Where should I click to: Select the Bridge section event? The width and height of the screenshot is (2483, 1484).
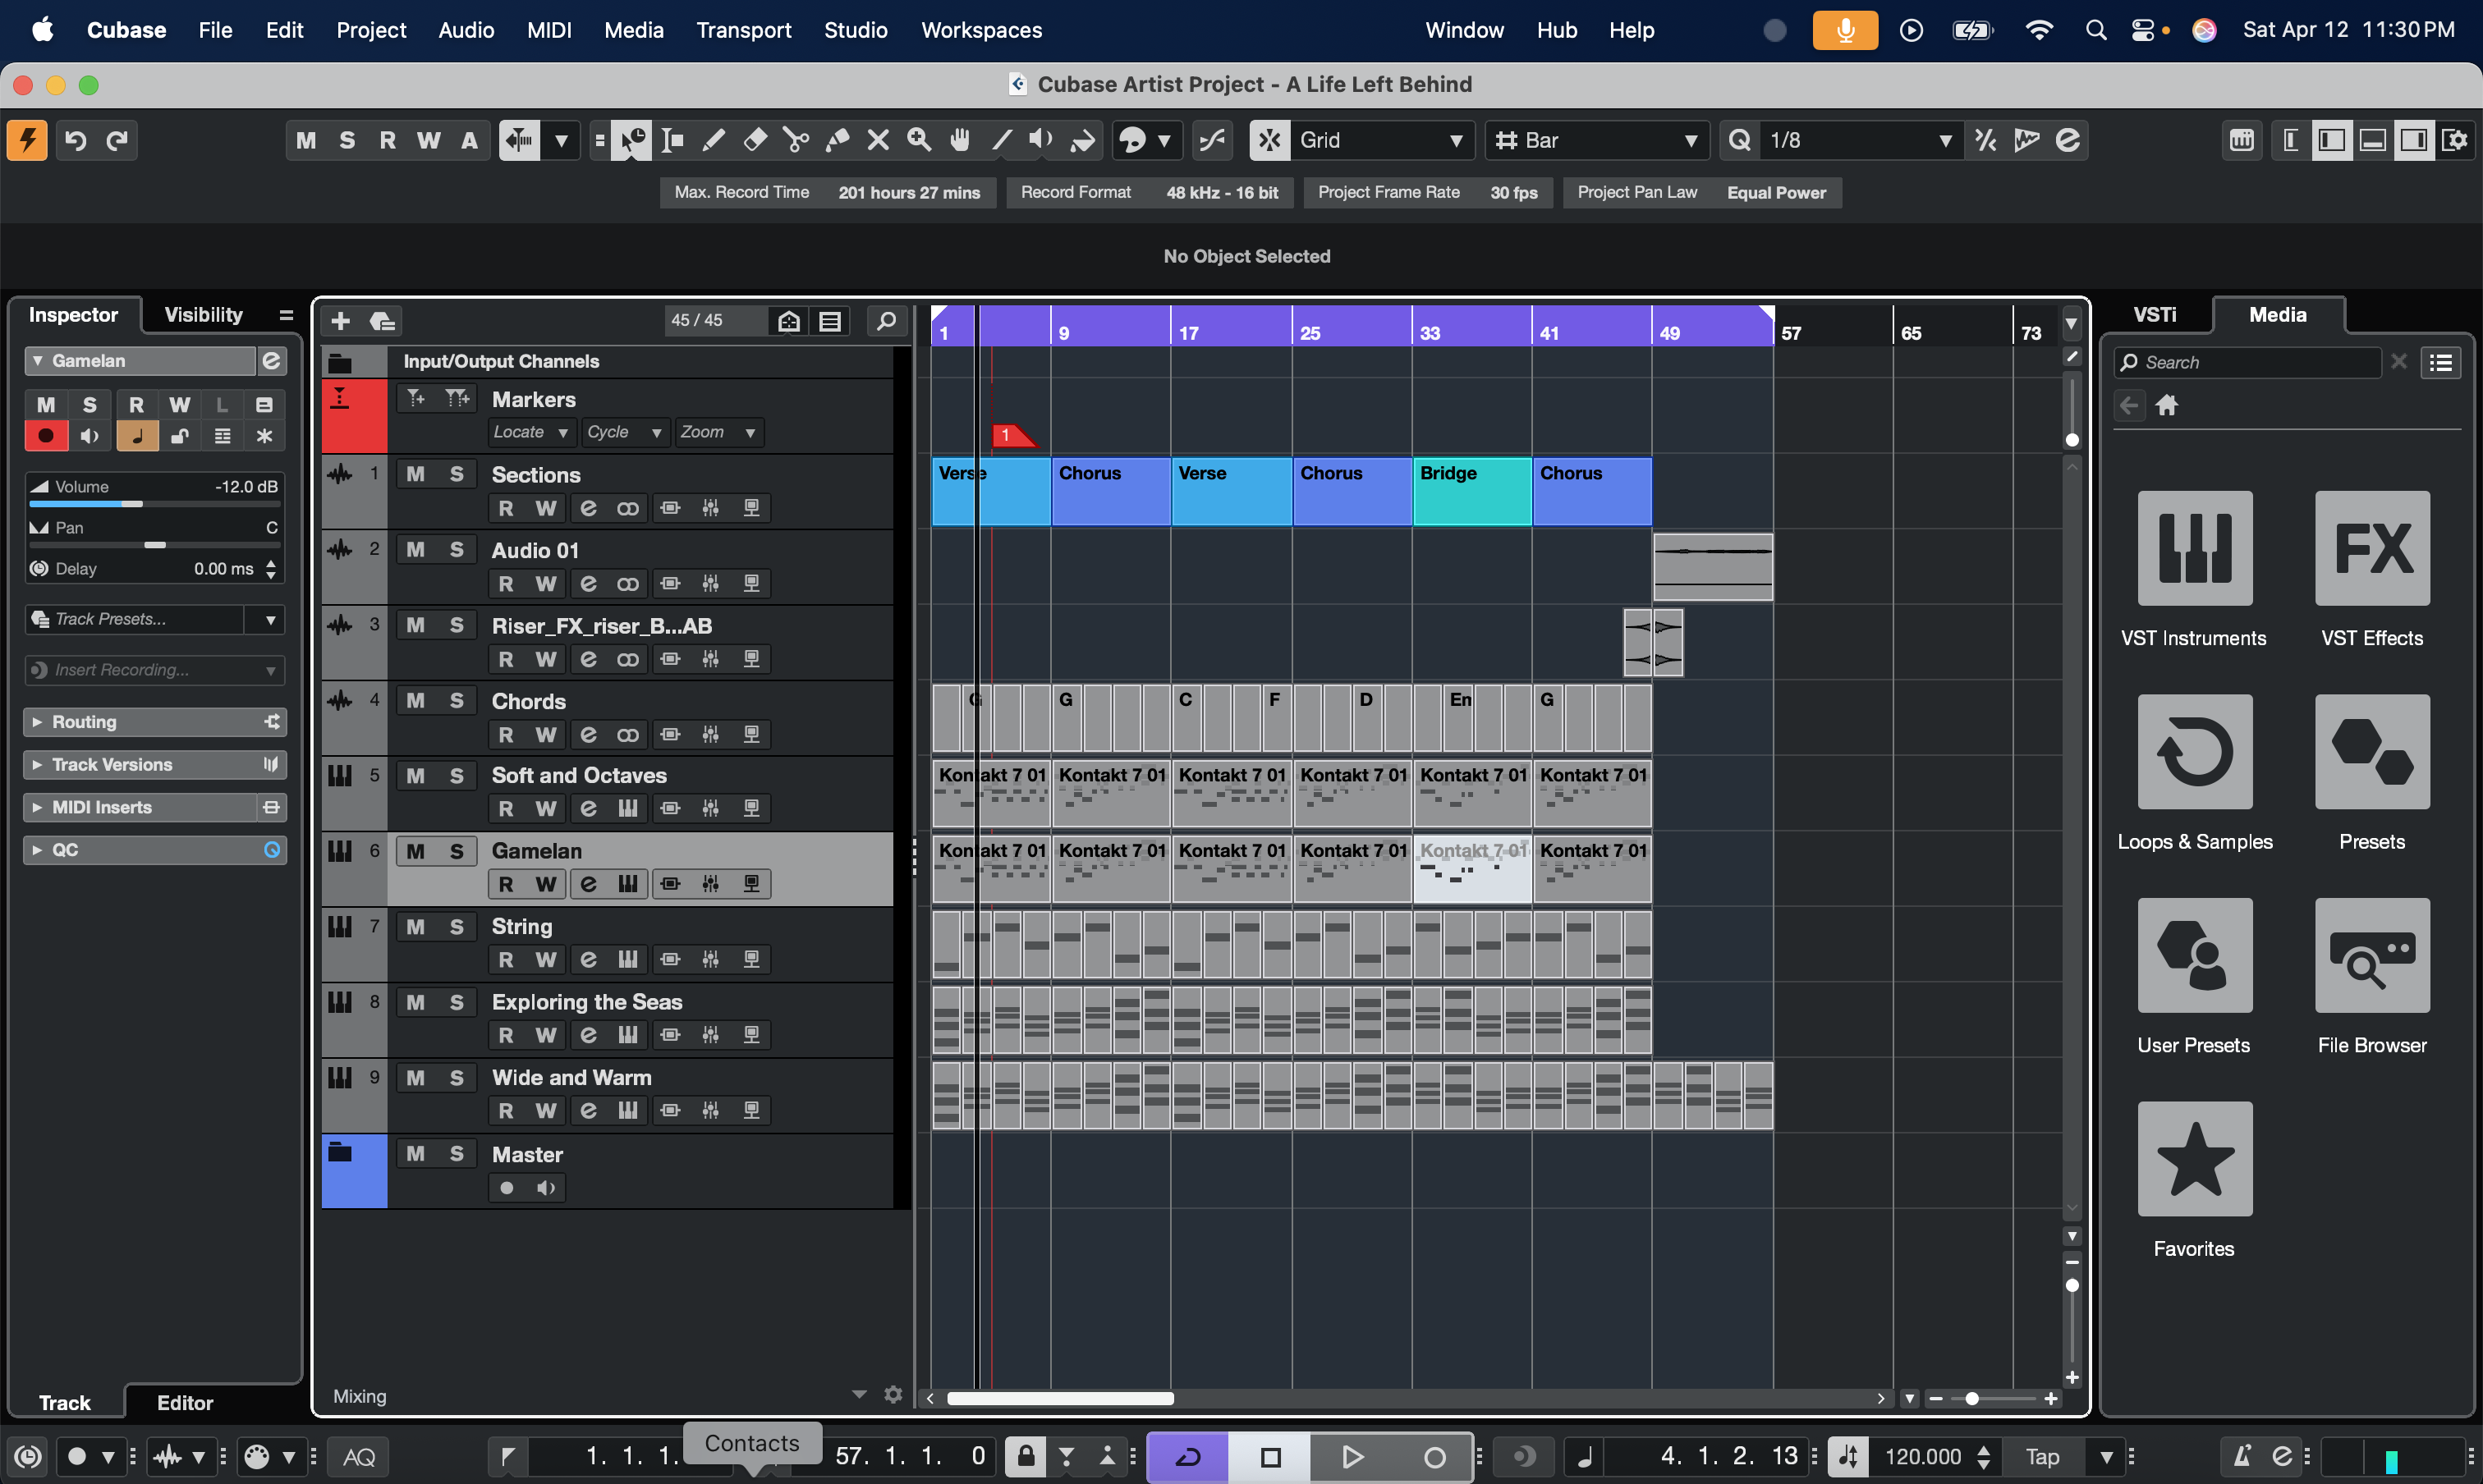[x=1471, y=491]
